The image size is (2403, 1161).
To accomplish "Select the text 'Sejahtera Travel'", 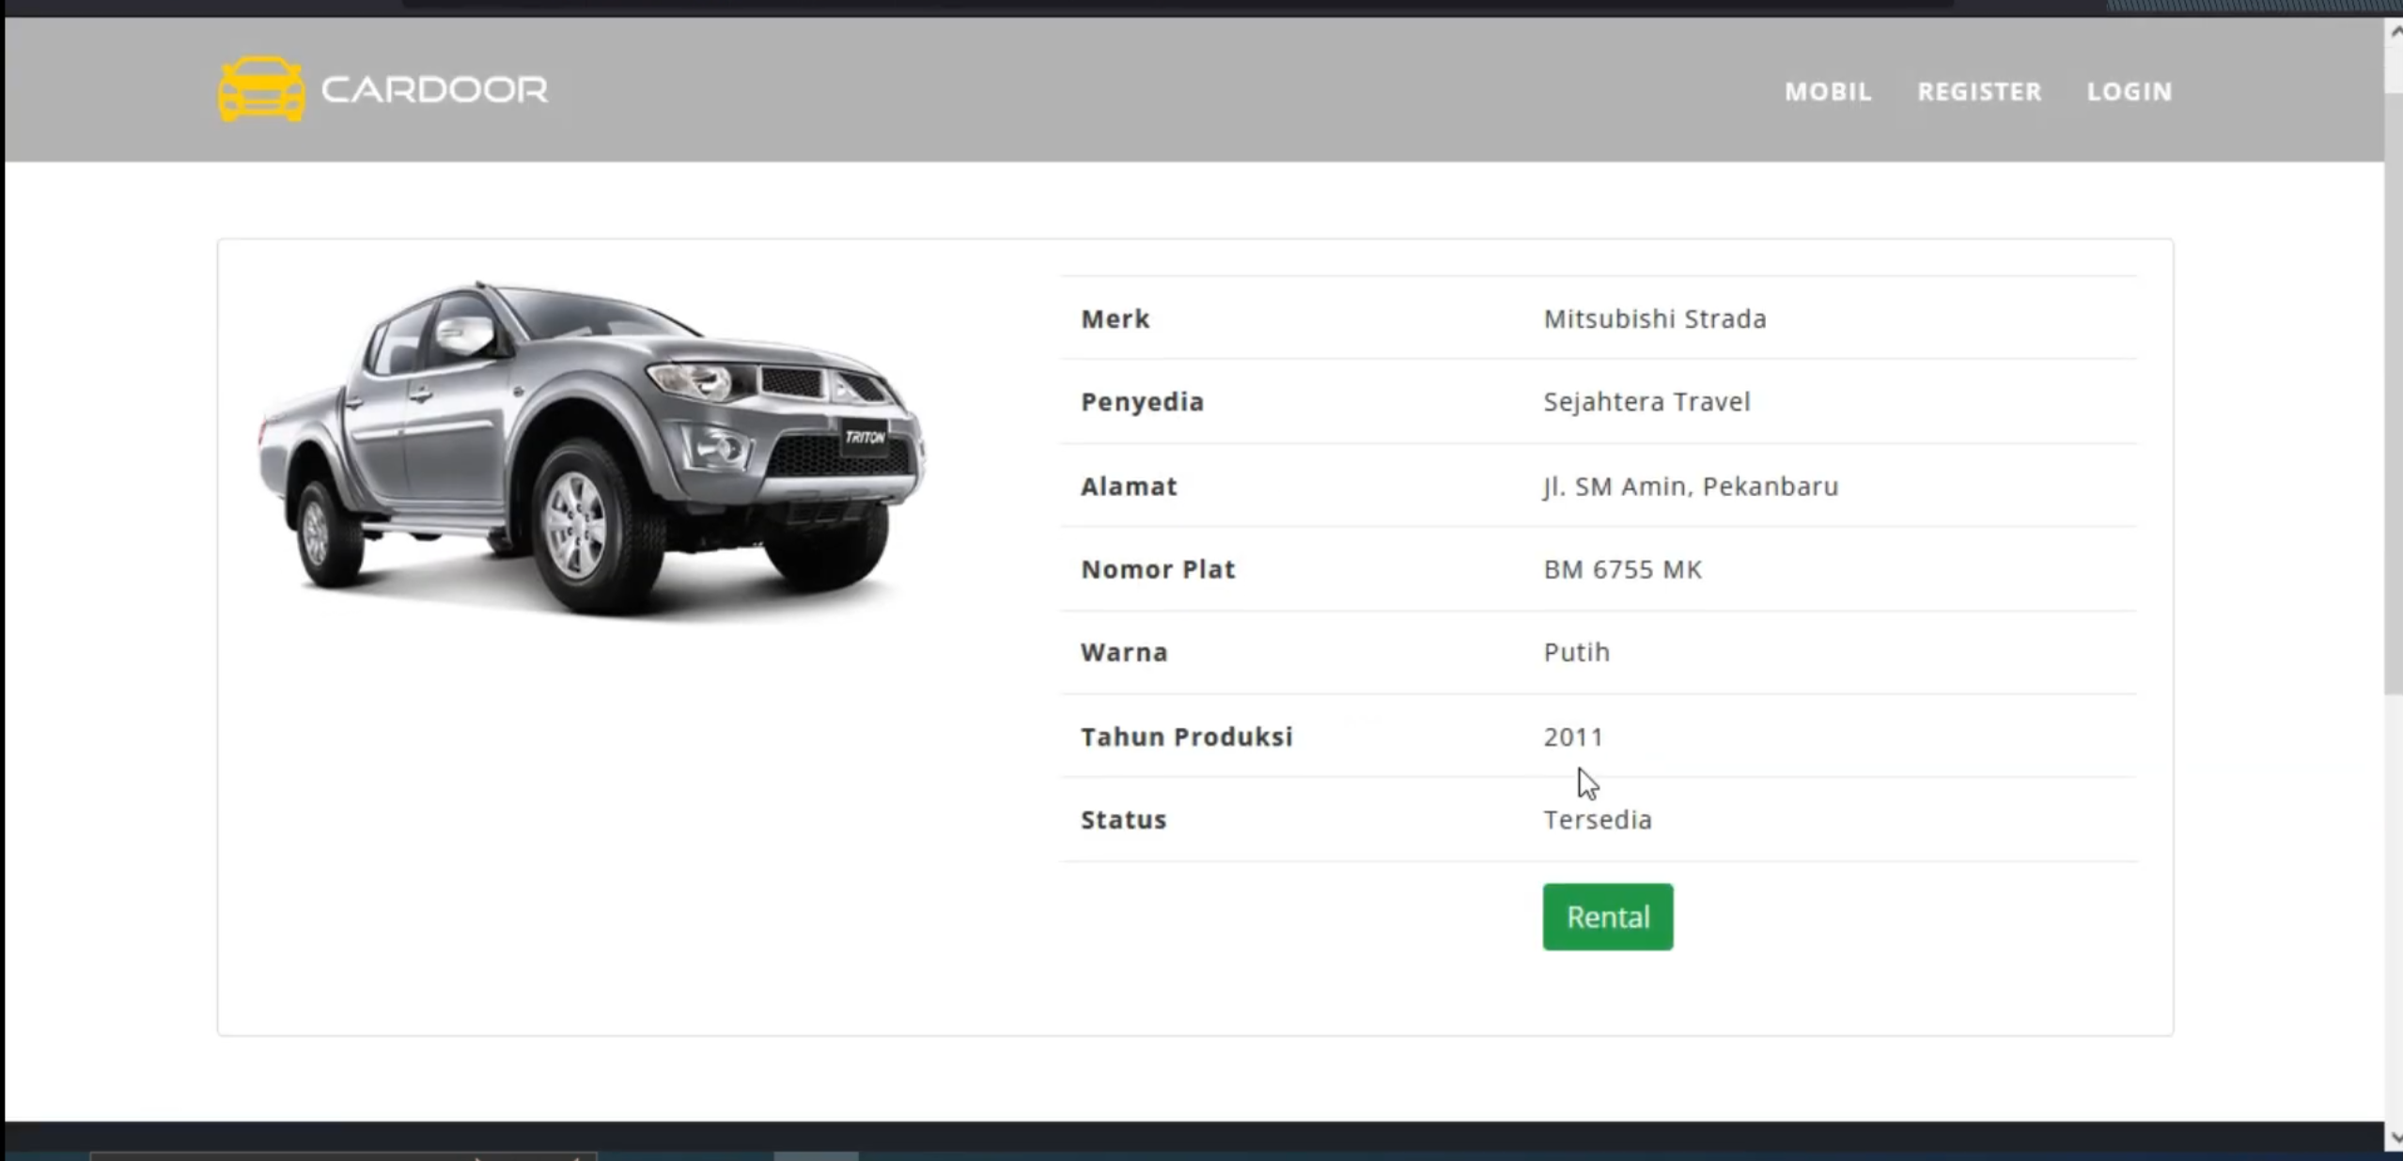I will point(1646,402).
